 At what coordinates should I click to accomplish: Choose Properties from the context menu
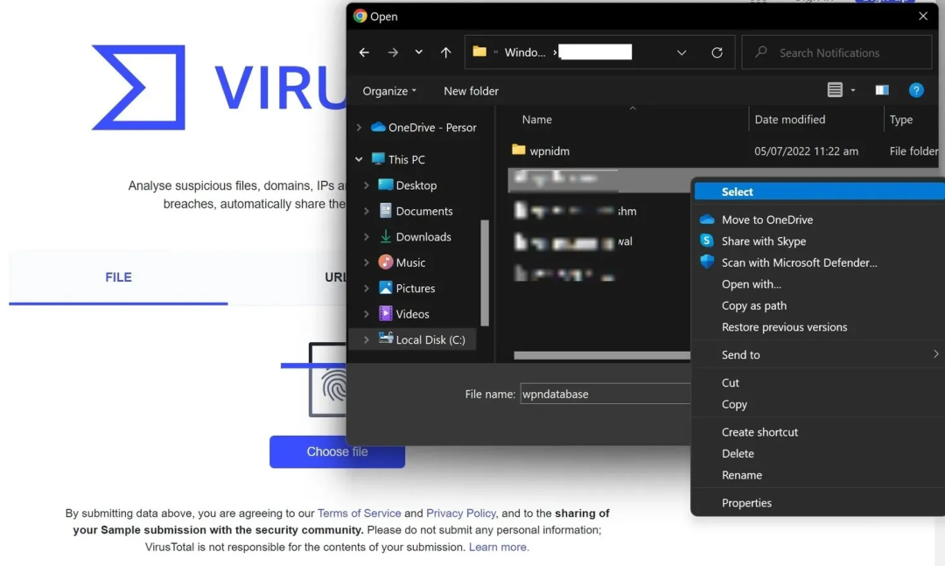746,503
